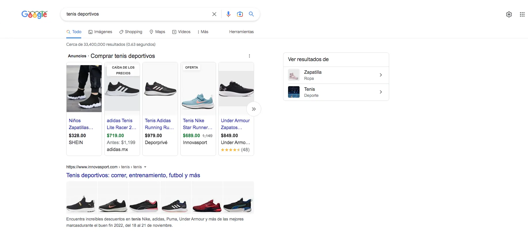This screenshot has height=234, width=528.
Task: Click the Ver resultados de heading
Action: tap(308, 59)
